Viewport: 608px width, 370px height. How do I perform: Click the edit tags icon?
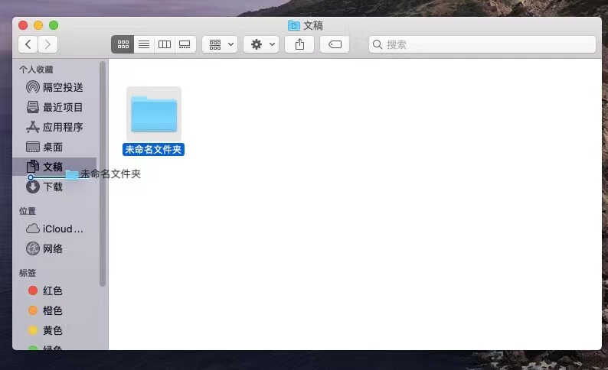[x=335, y=44]
